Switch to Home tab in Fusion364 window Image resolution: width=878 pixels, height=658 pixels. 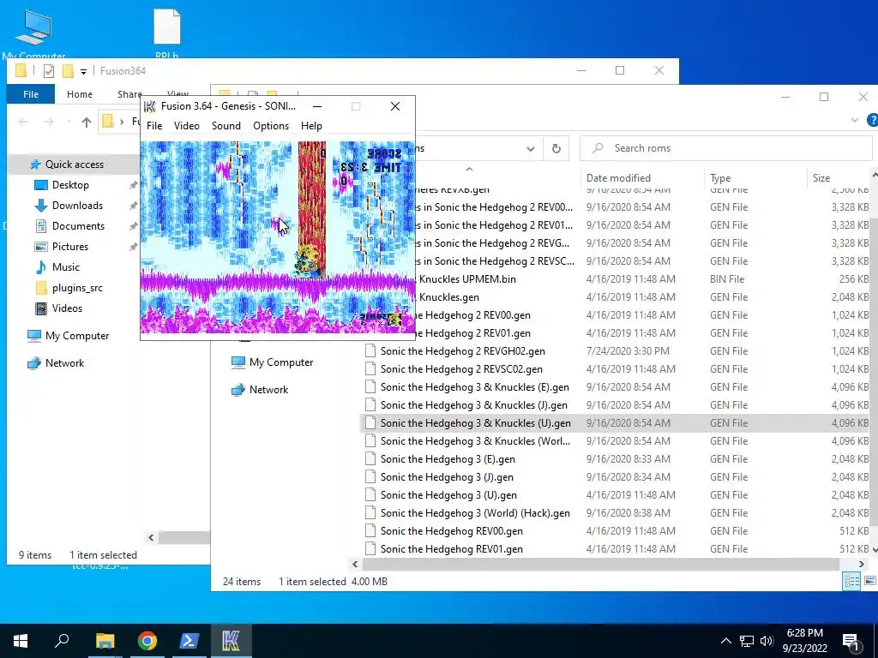coord(80,94)
